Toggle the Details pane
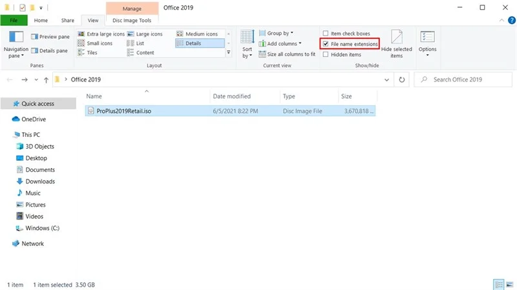This screenshot has height=290, width=517. [49, 50]
